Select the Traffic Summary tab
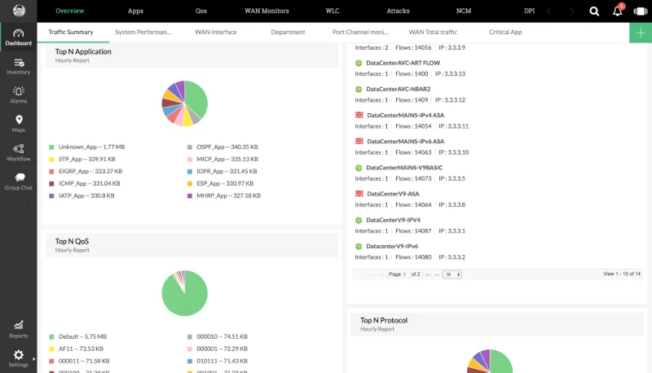The image size is (652, 373). [x=71, y=33]
